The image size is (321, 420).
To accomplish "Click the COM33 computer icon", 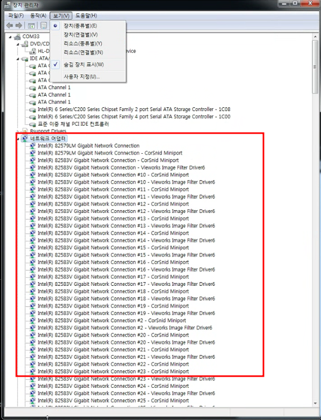I will pos(17,36).
